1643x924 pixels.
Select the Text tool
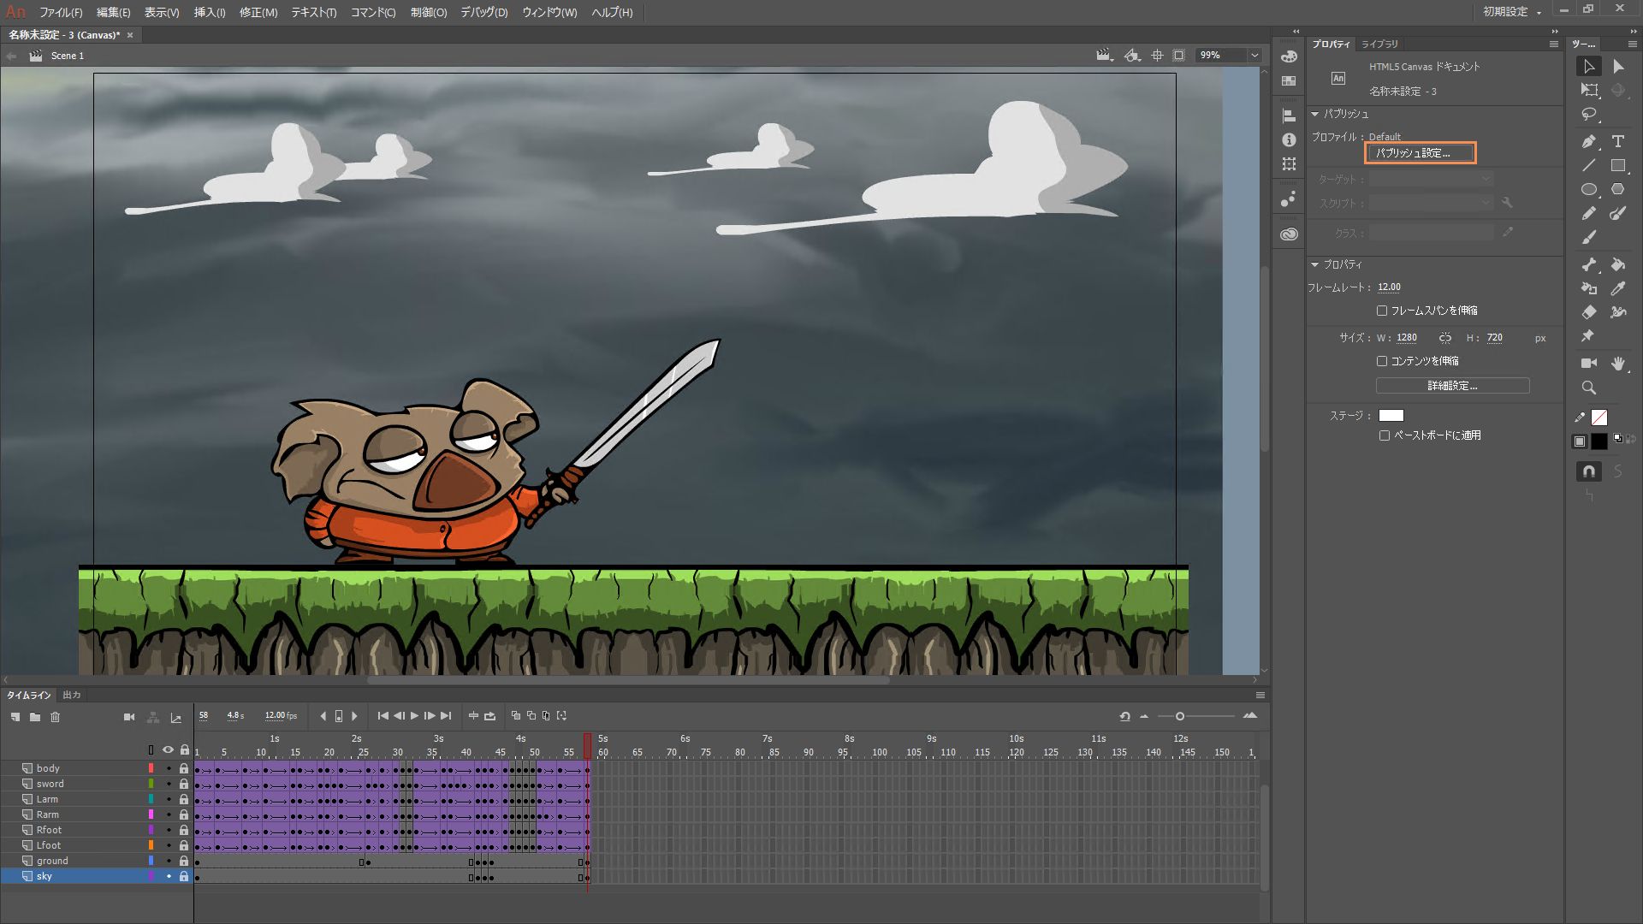tap(1617, 141)
